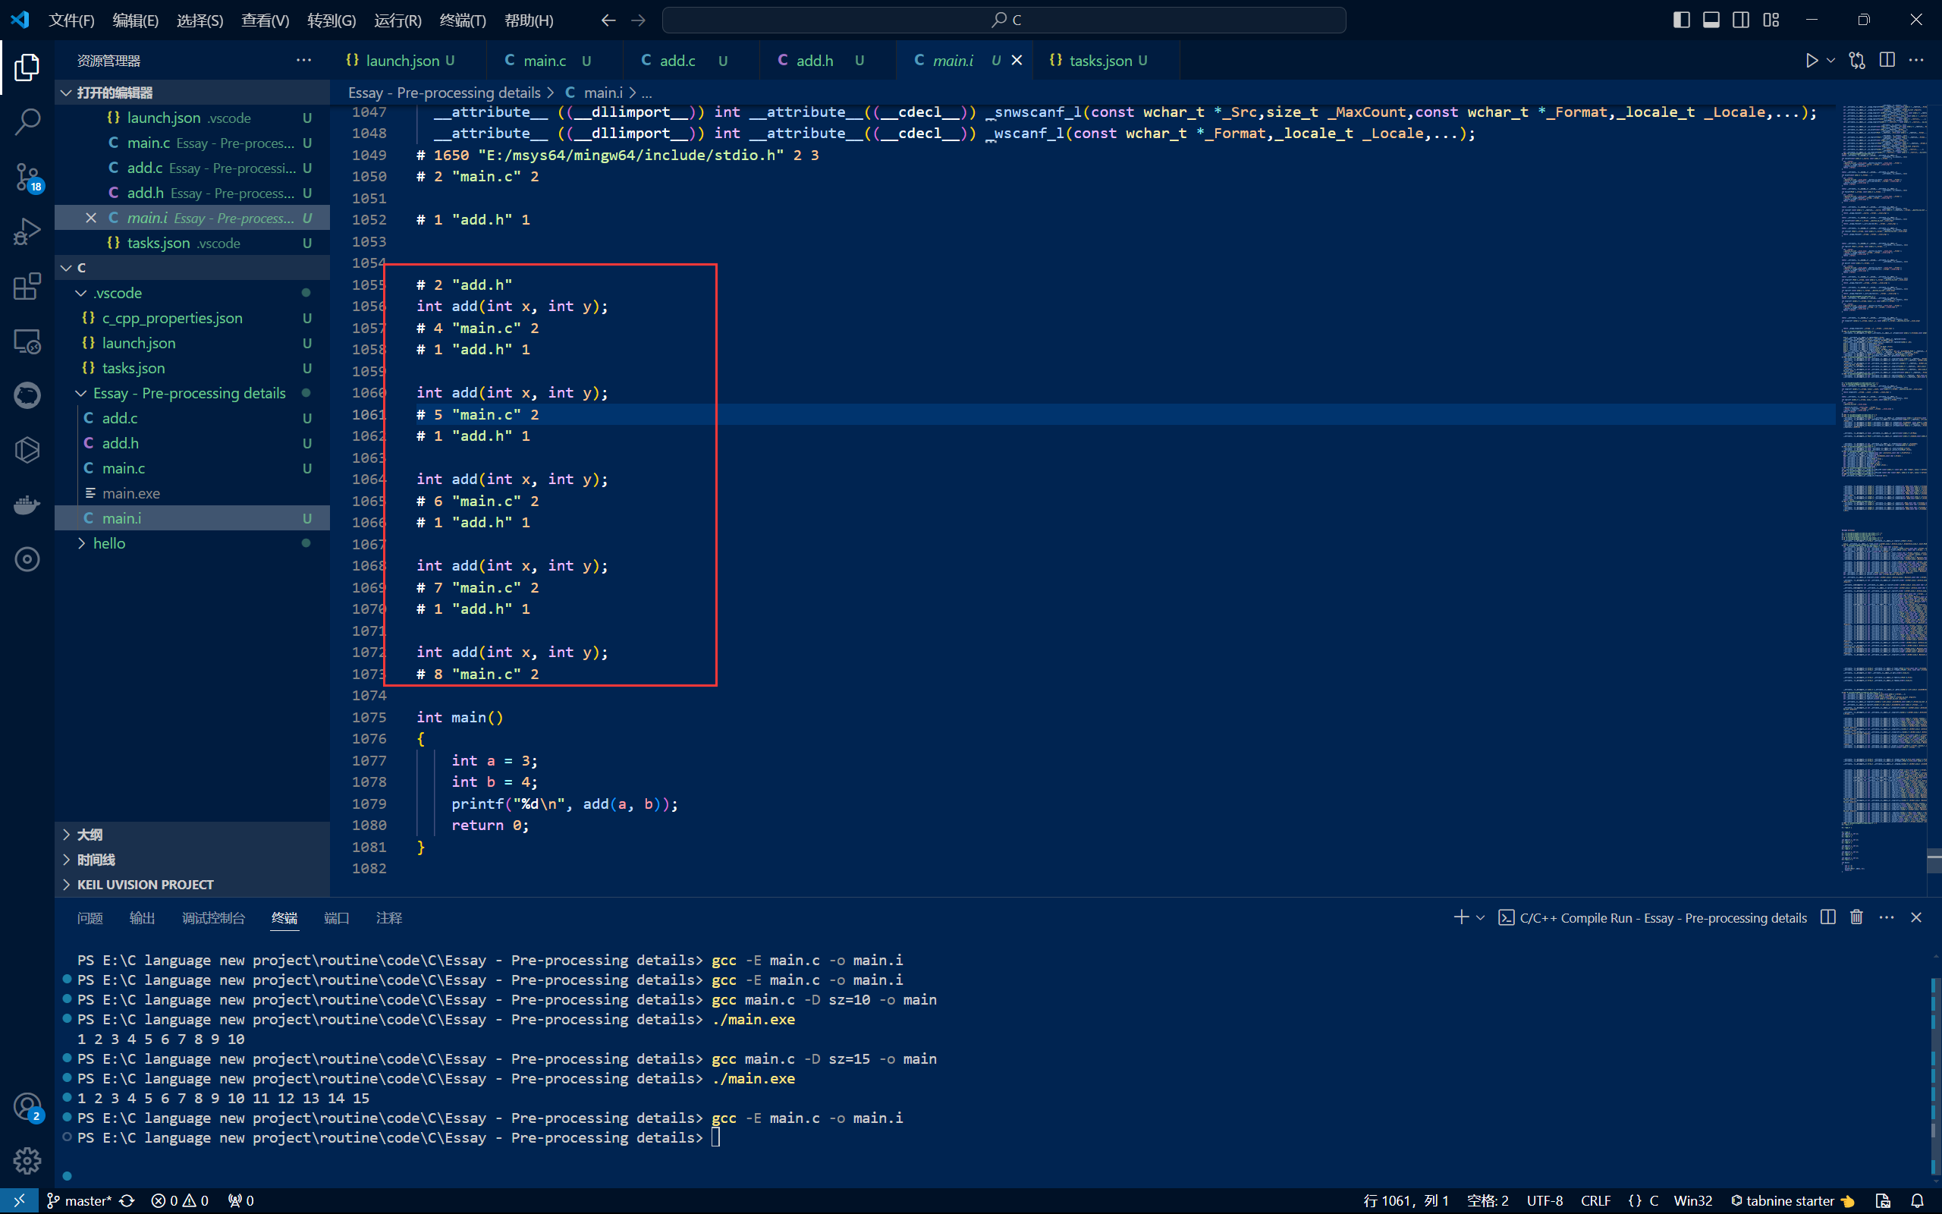
Task: Click the command center search box
Action: (x=1004, y=20)
